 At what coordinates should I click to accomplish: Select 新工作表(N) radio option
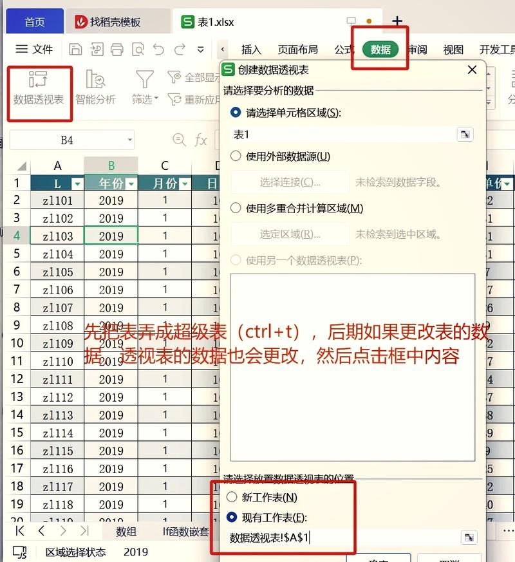click(x=232, y=497)
